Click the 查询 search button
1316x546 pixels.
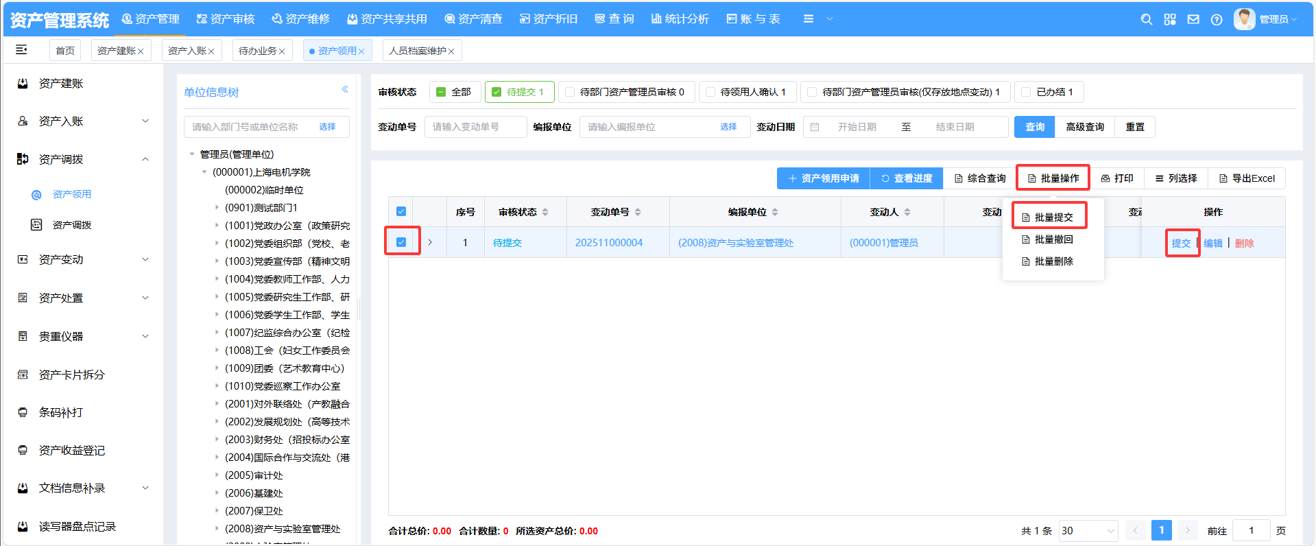click(x=1034, y=127)
